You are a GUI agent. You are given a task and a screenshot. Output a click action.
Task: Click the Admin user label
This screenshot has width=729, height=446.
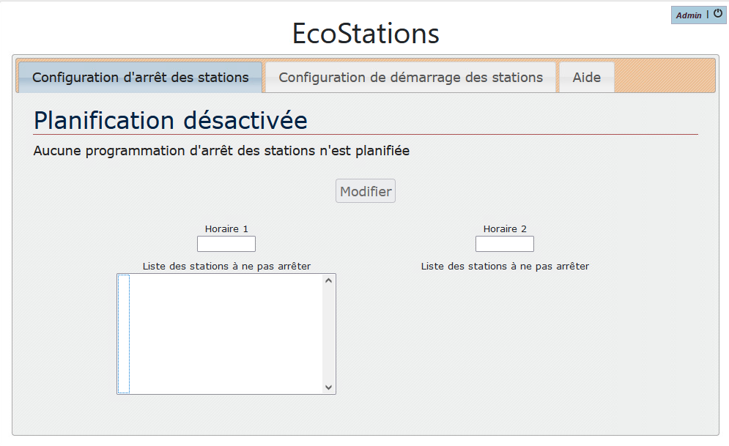coord(689,15)
